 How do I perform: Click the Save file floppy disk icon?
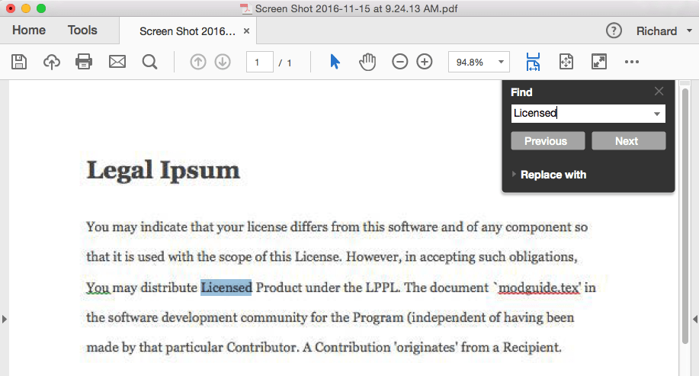pos(19,62)
